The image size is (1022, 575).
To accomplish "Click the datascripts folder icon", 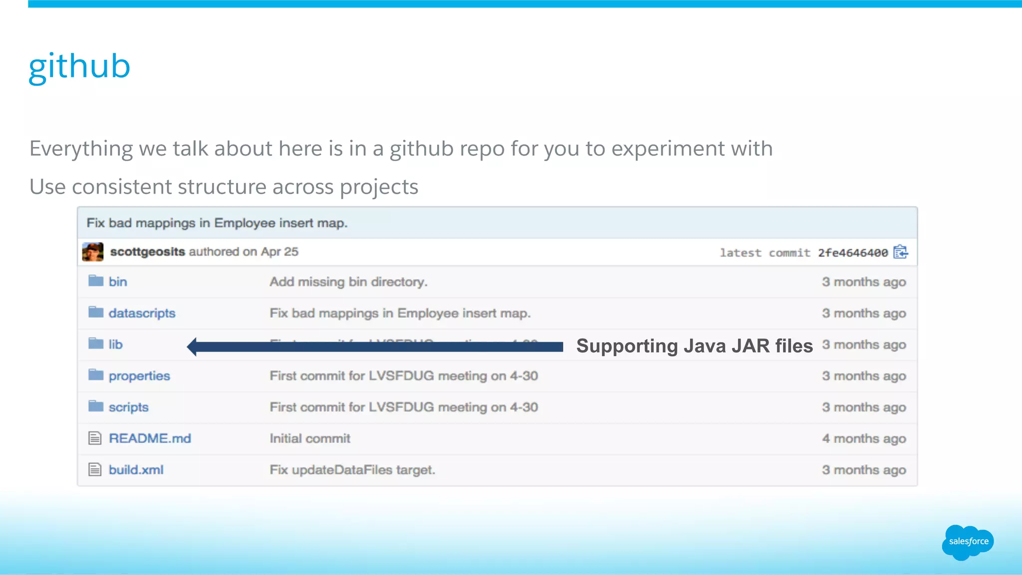I will (96, 312).
